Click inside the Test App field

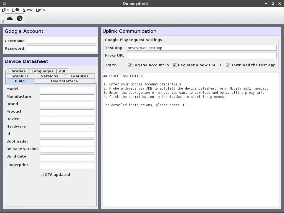coord(201,48)
